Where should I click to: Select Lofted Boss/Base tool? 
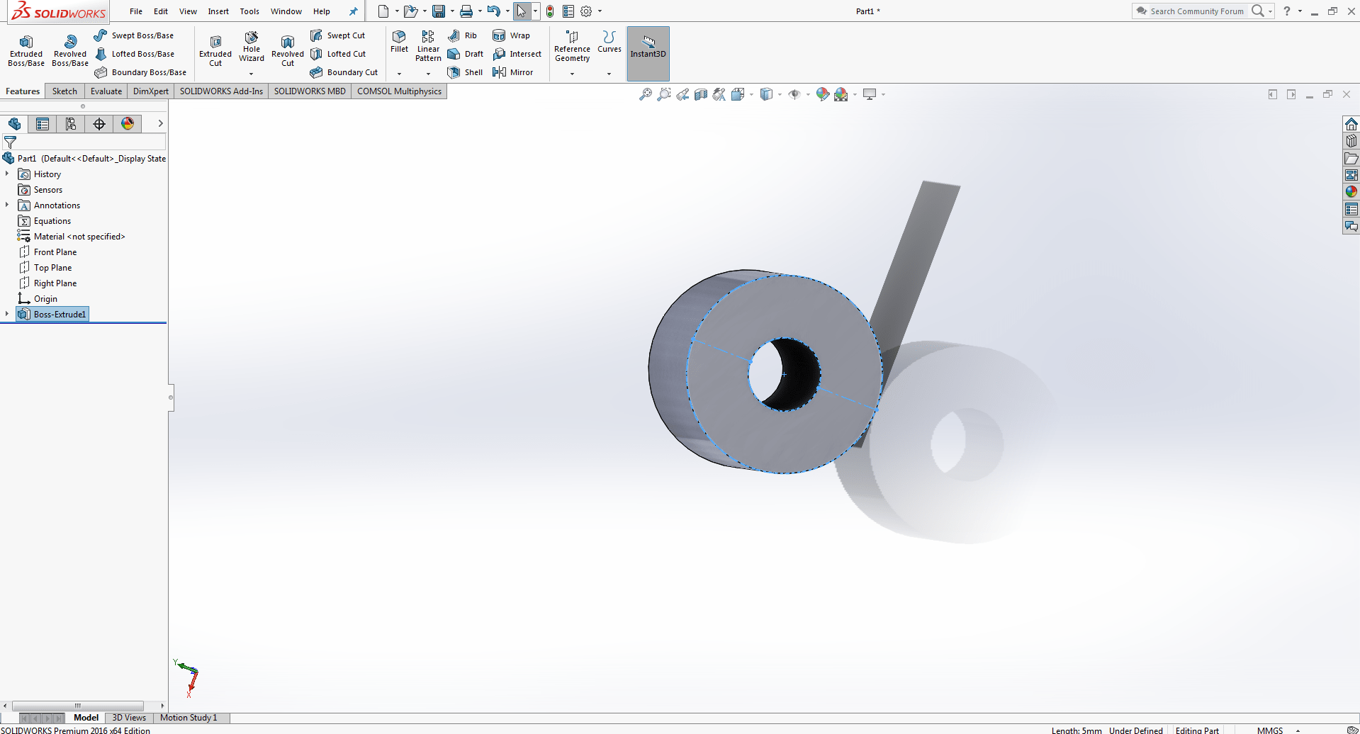point(134,54)
